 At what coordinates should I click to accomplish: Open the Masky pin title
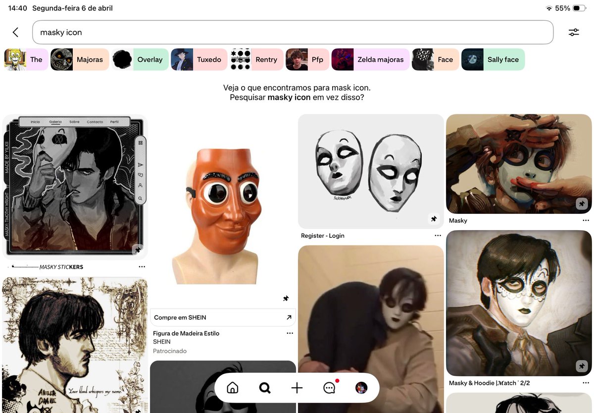click(x=458, y=220)
